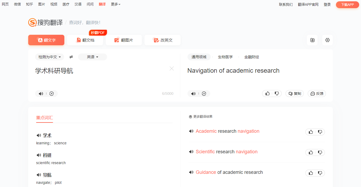The image size is (361, 187).
Task: Open the favorites star icon at top right
Action: tap(312, 40)
